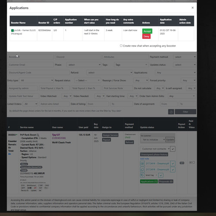Click the badge in the Payout Action column
The image size is (216, 216).
182,163
